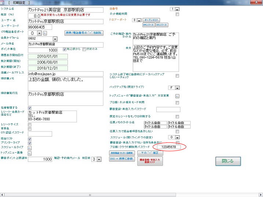The image size is (263, 197).
Task: Close the 初期設定 window with X
Action: pos(256,2)
